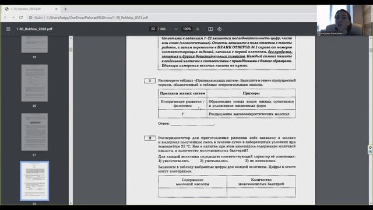
Task: Click the fit to page icon
Action: 210,29
